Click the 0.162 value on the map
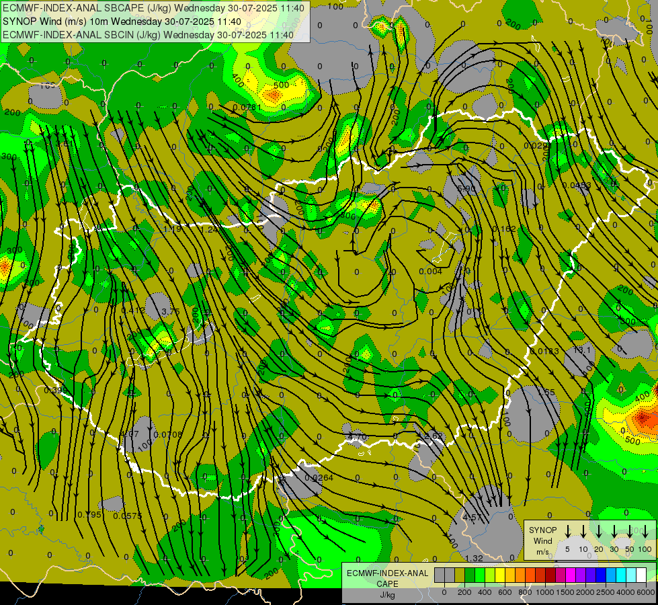 click(x=504, y=229)
